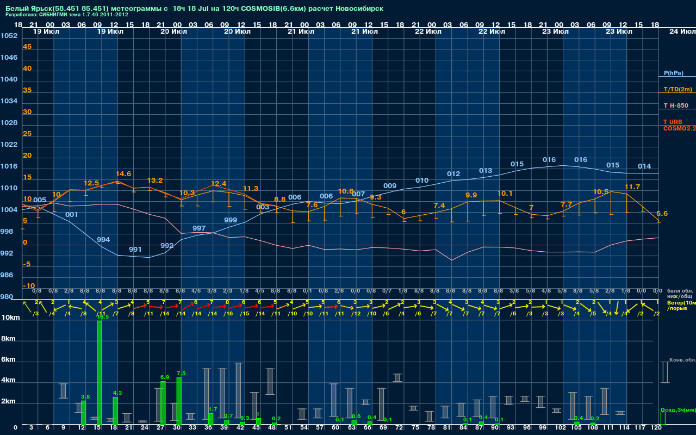
Task: Click temperature axis value 30
Action: (x=27, y=112)
